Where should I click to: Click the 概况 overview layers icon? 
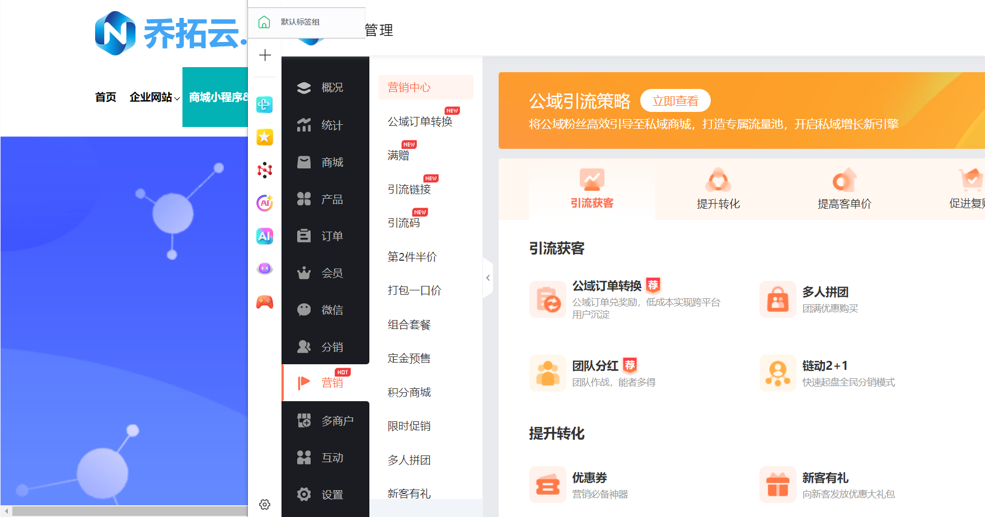[x=304, y=88]
